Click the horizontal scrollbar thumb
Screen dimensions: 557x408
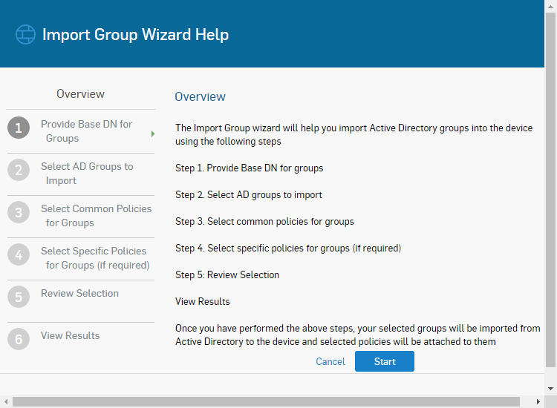click(x=266, y=401)
